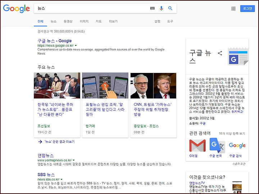
Task: Click the share icon in 구글 뉴스 panel
Action: coord(220,53)
